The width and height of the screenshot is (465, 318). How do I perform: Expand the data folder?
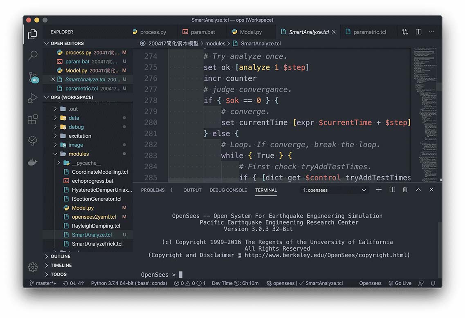tap(88, 118)
